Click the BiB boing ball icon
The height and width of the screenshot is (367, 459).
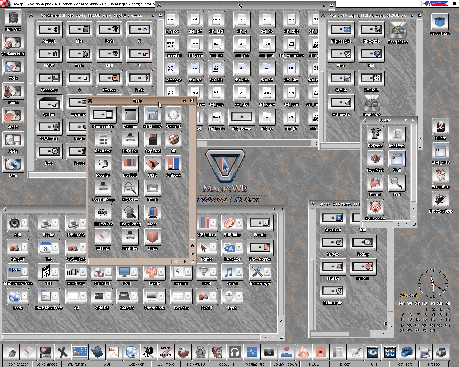(174, 139)
